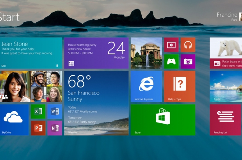Image resolution: width=242 pixels, height=160 pixels.
Task: Launch the Store tile
Action: point(163,119)
